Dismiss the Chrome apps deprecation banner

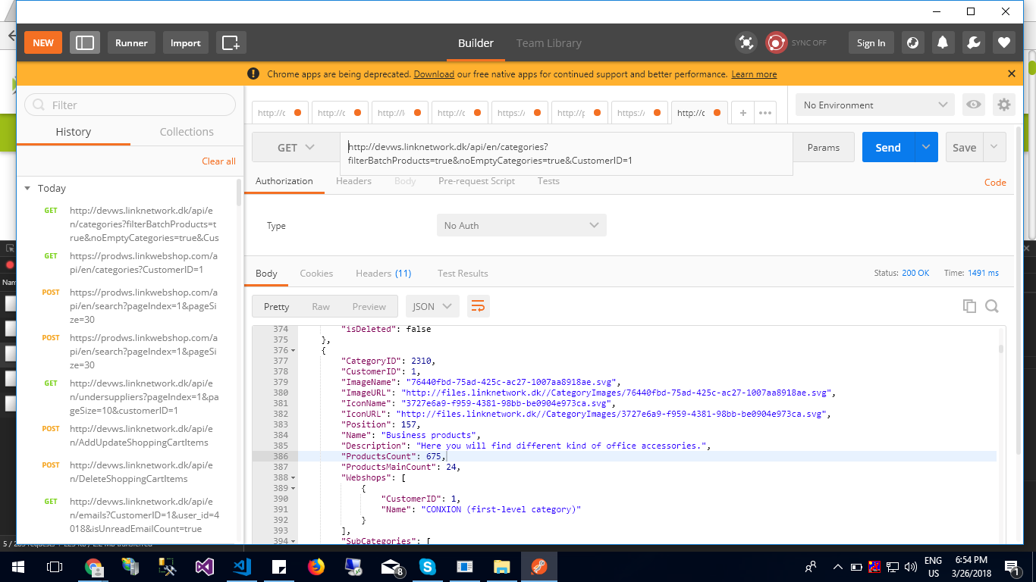[1011, 74]
